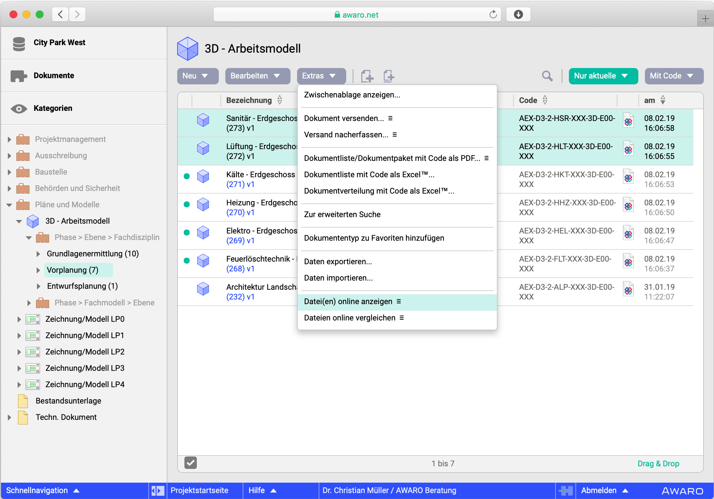Viewport: 714px width, 499px height.
Task: Select Daten exportieren menu entry
Action: (397, 262)
